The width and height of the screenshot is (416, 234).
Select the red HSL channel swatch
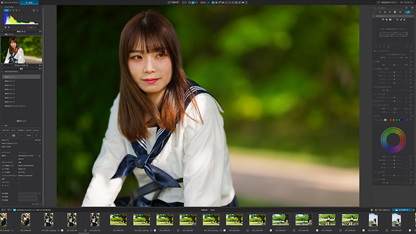pyautogui.click(x=388, y=120)
